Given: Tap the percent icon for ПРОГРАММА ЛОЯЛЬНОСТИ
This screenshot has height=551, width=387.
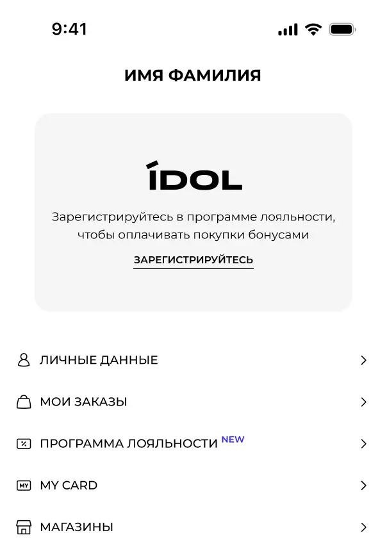Looking at the screenshot, I should click(x=23, y=443).
